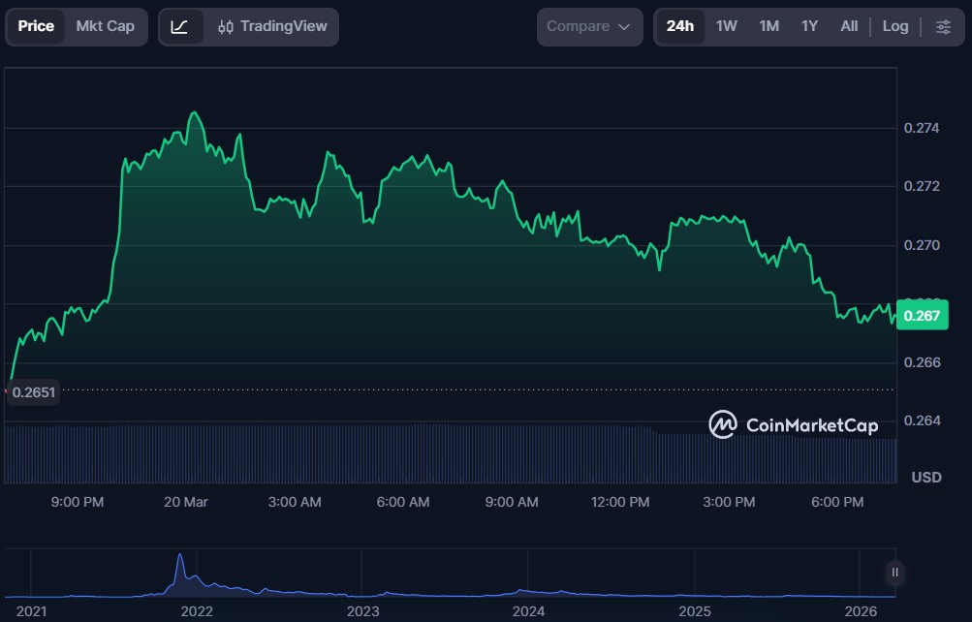Select the 24h time range

679,26
